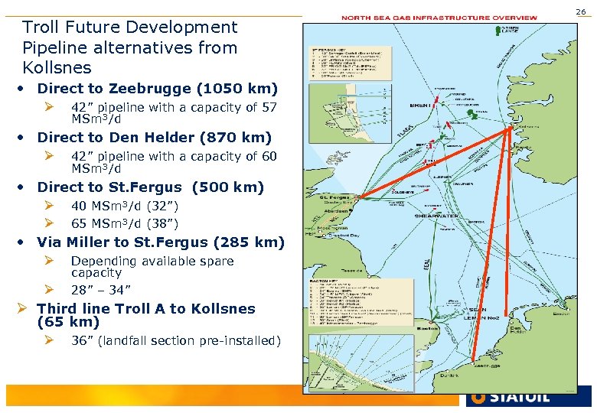Click the 'Bacton' label on the map
Viewport: 597px width, 413px height.
click(427, 328)
